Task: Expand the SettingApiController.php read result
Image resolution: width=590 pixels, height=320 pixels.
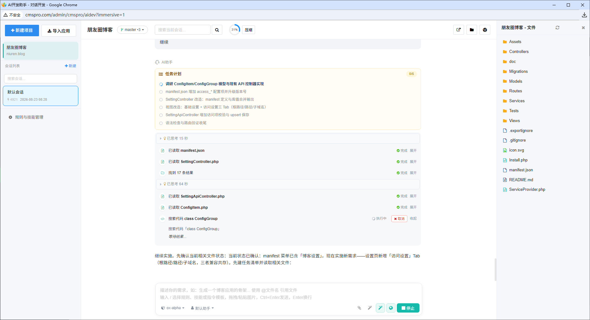Action: [413, 196]
